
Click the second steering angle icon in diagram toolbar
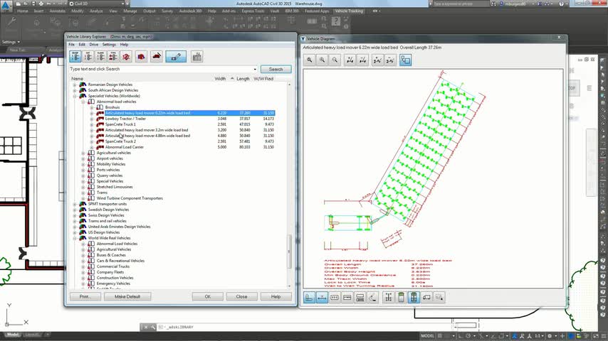[362, 60]
